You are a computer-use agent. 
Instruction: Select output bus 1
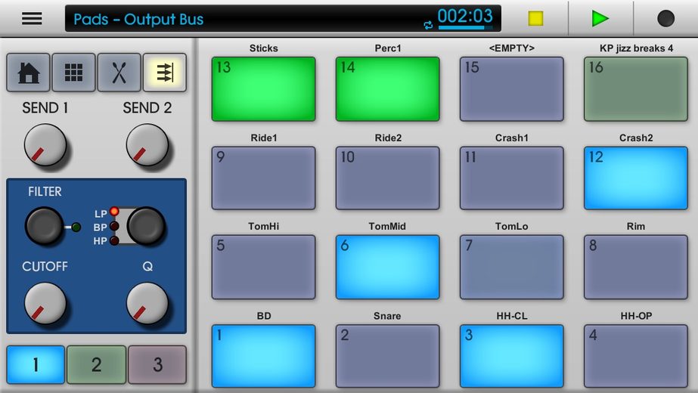pyautogui.click(x=36, y=364)
